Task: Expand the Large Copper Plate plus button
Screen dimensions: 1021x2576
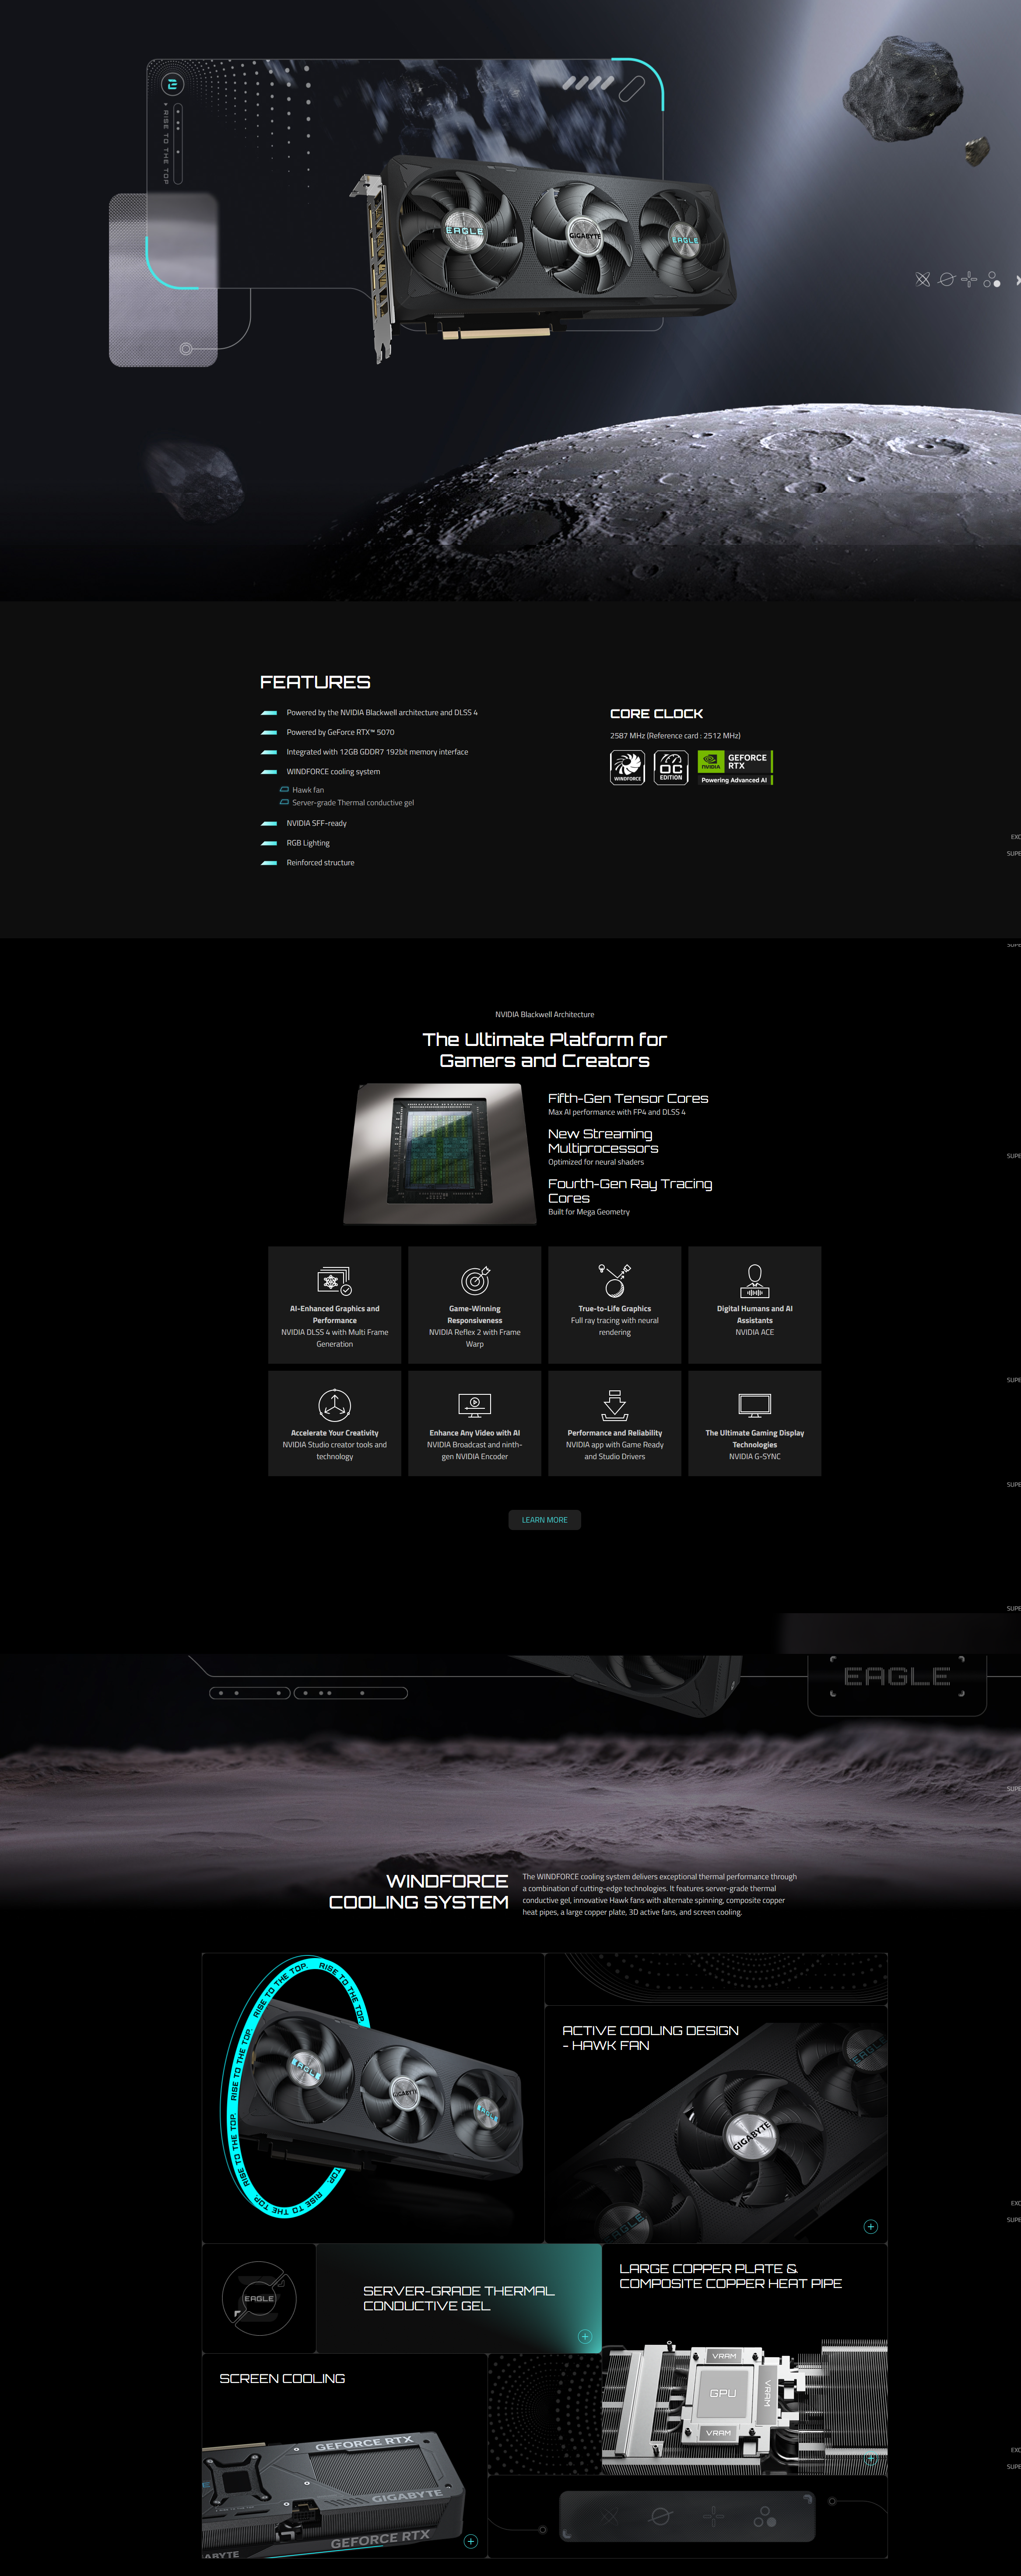Action: [x=870, y=2458]
